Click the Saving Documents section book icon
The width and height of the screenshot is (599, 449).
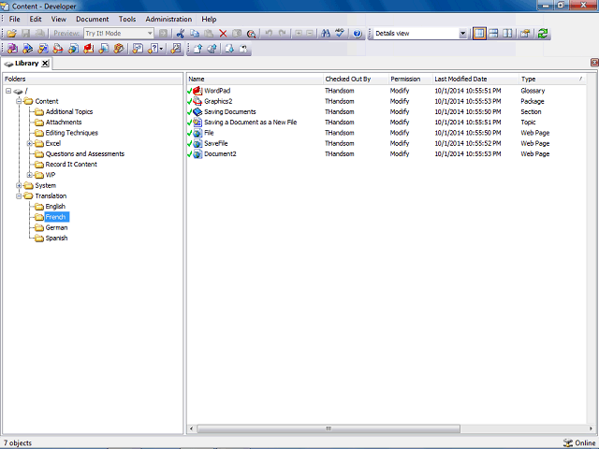[197, 112]
